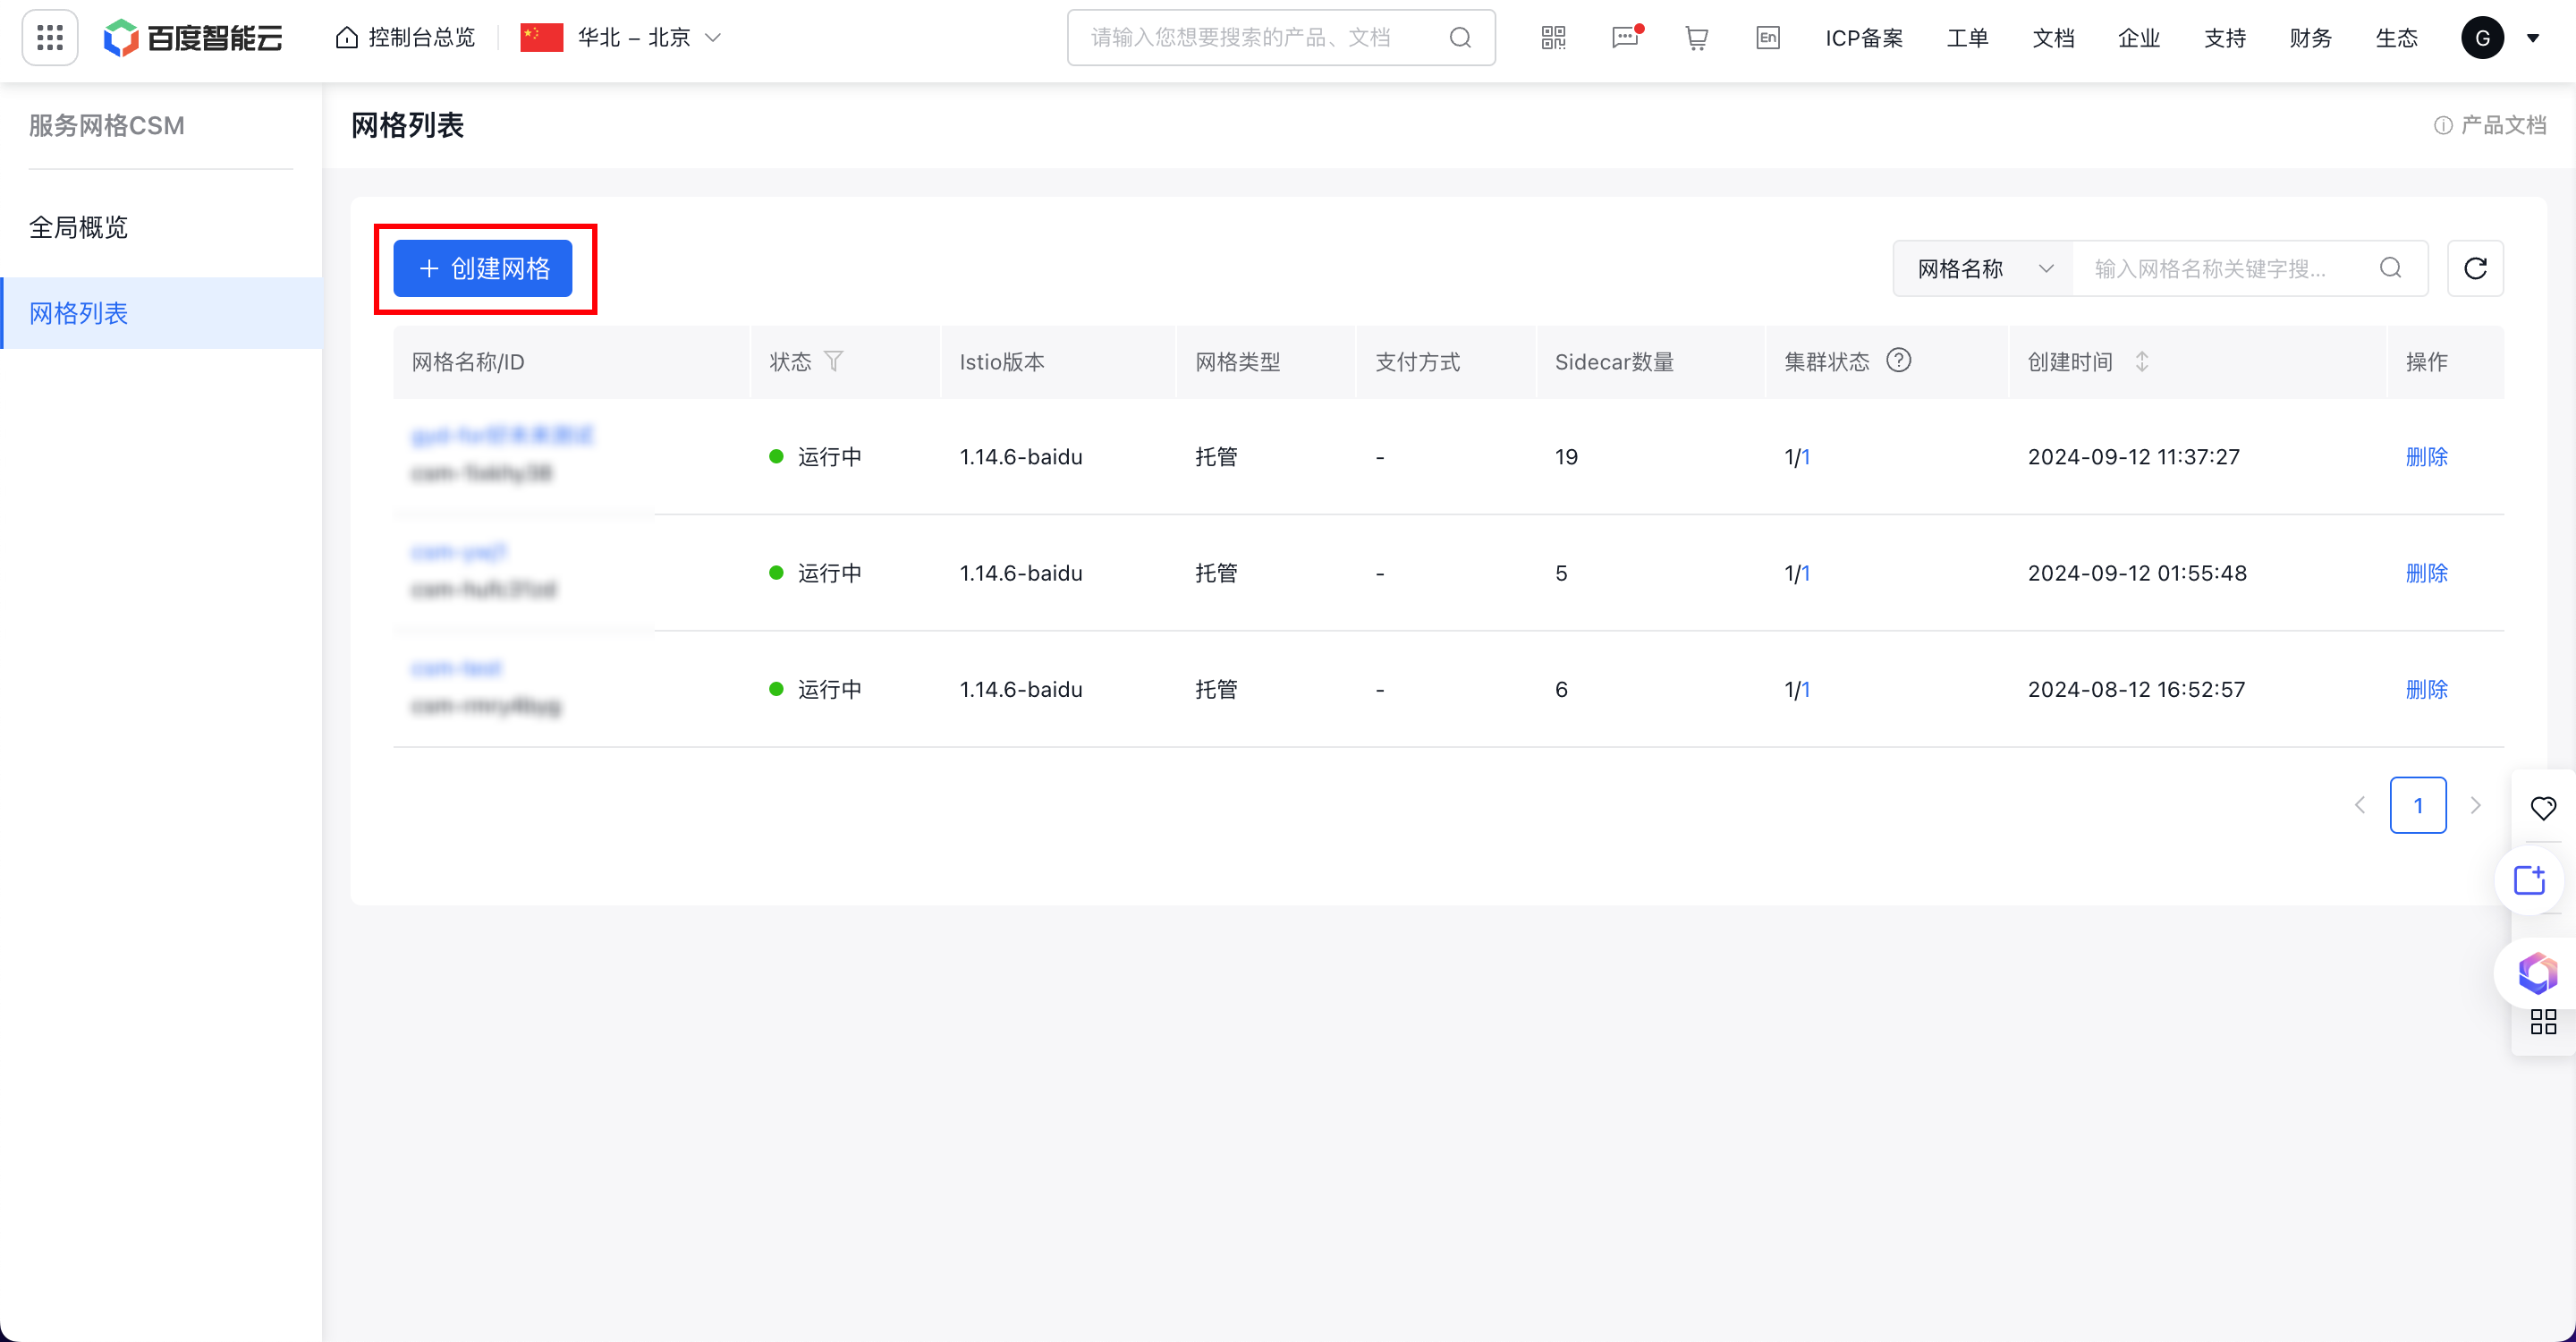Viewport: 2576px width, 1342px height.
Task: Open the four-square apps icon on right
Action: [x=2543, y=1022]
